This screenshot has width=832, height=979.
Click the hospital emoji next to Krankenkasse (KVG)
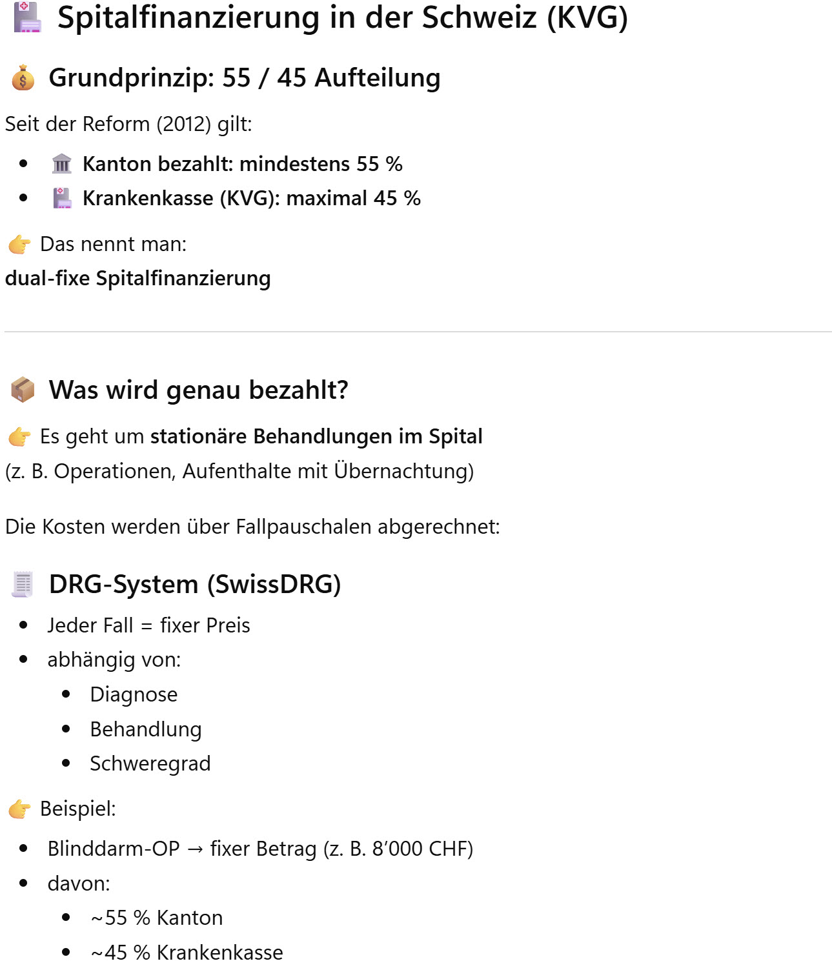point(62,198)
